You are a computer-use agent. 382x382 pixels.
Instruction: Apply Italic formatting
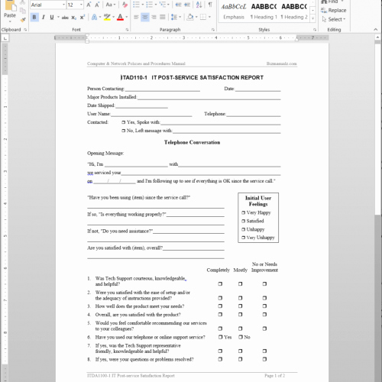(44, 18)
